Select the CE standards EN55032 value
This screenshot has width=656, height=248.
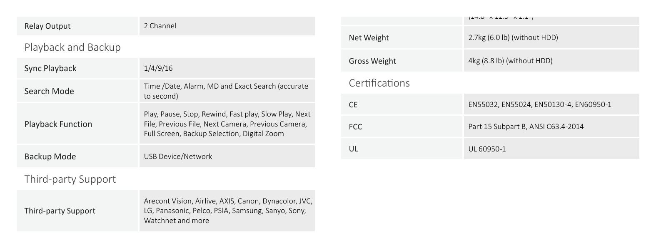coord(540,104)
